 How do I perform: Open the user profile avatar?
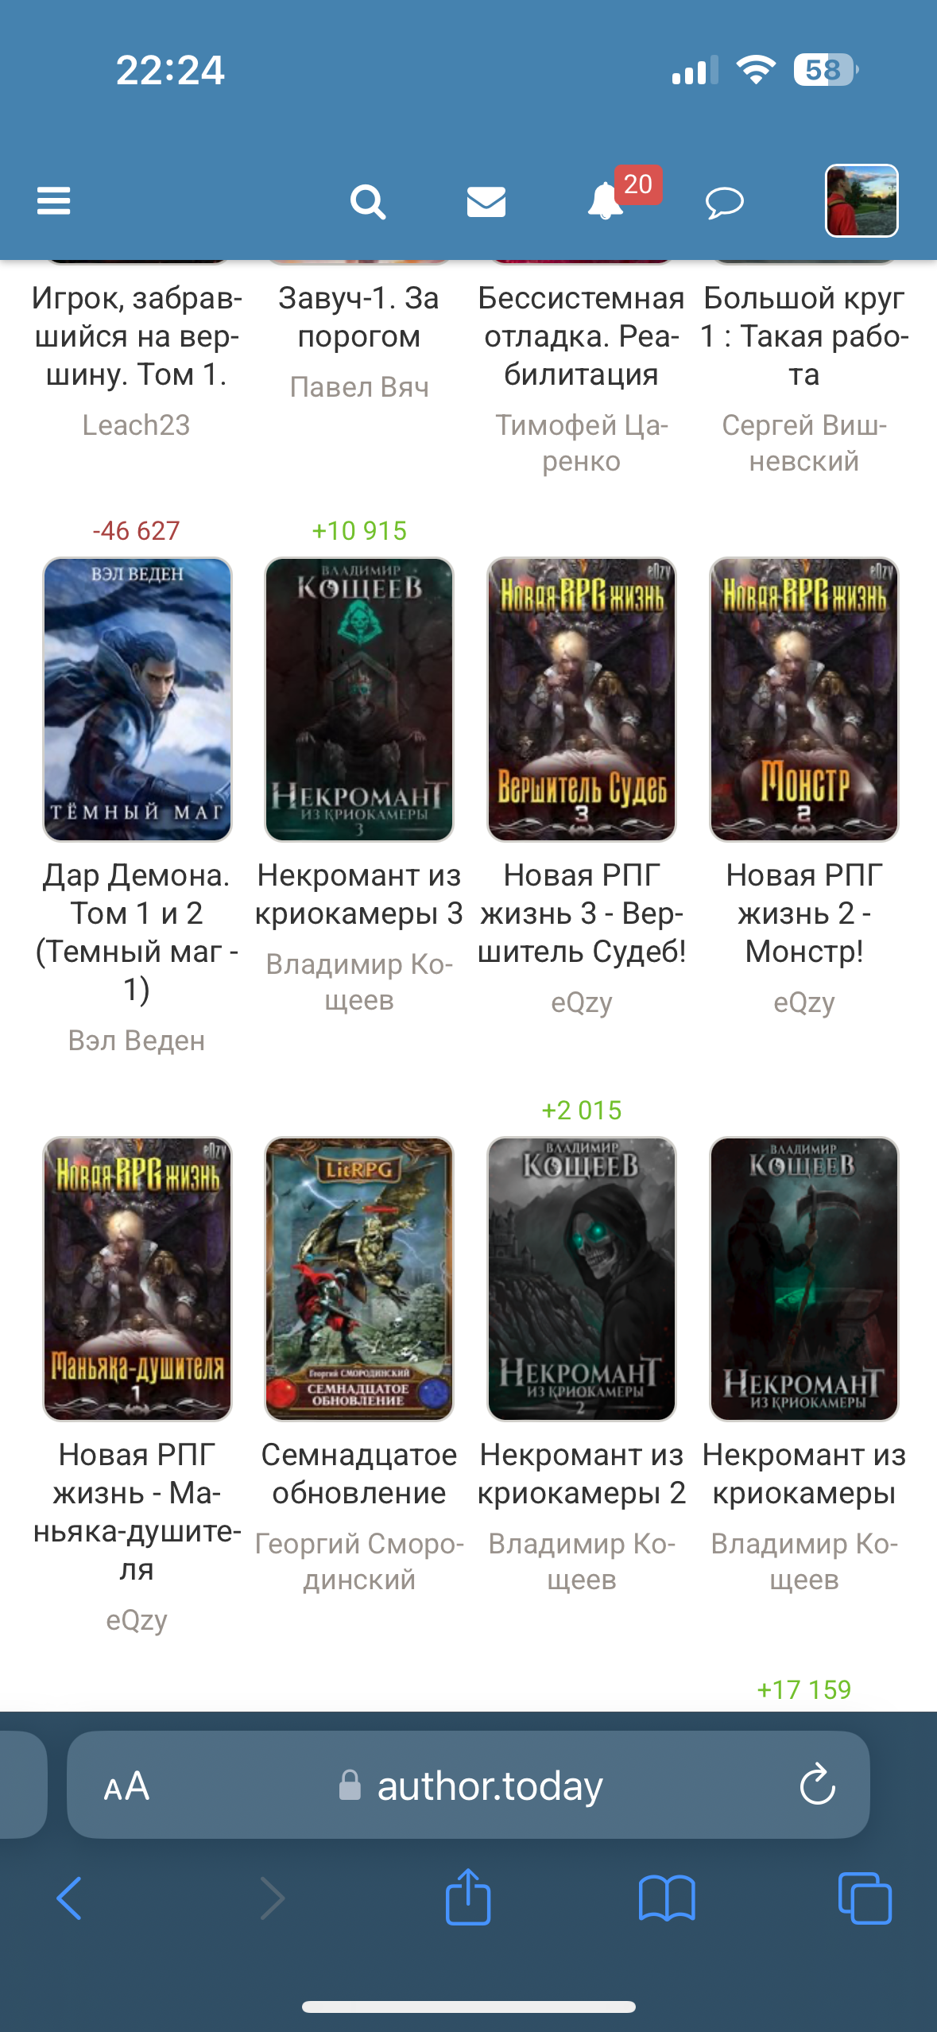click(861, 201)
